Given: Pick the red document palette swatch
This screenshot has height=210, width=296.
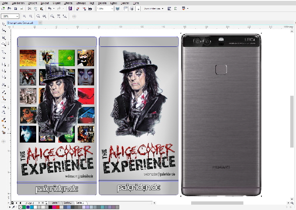Looking at the screenshot, I should (58, 207).
